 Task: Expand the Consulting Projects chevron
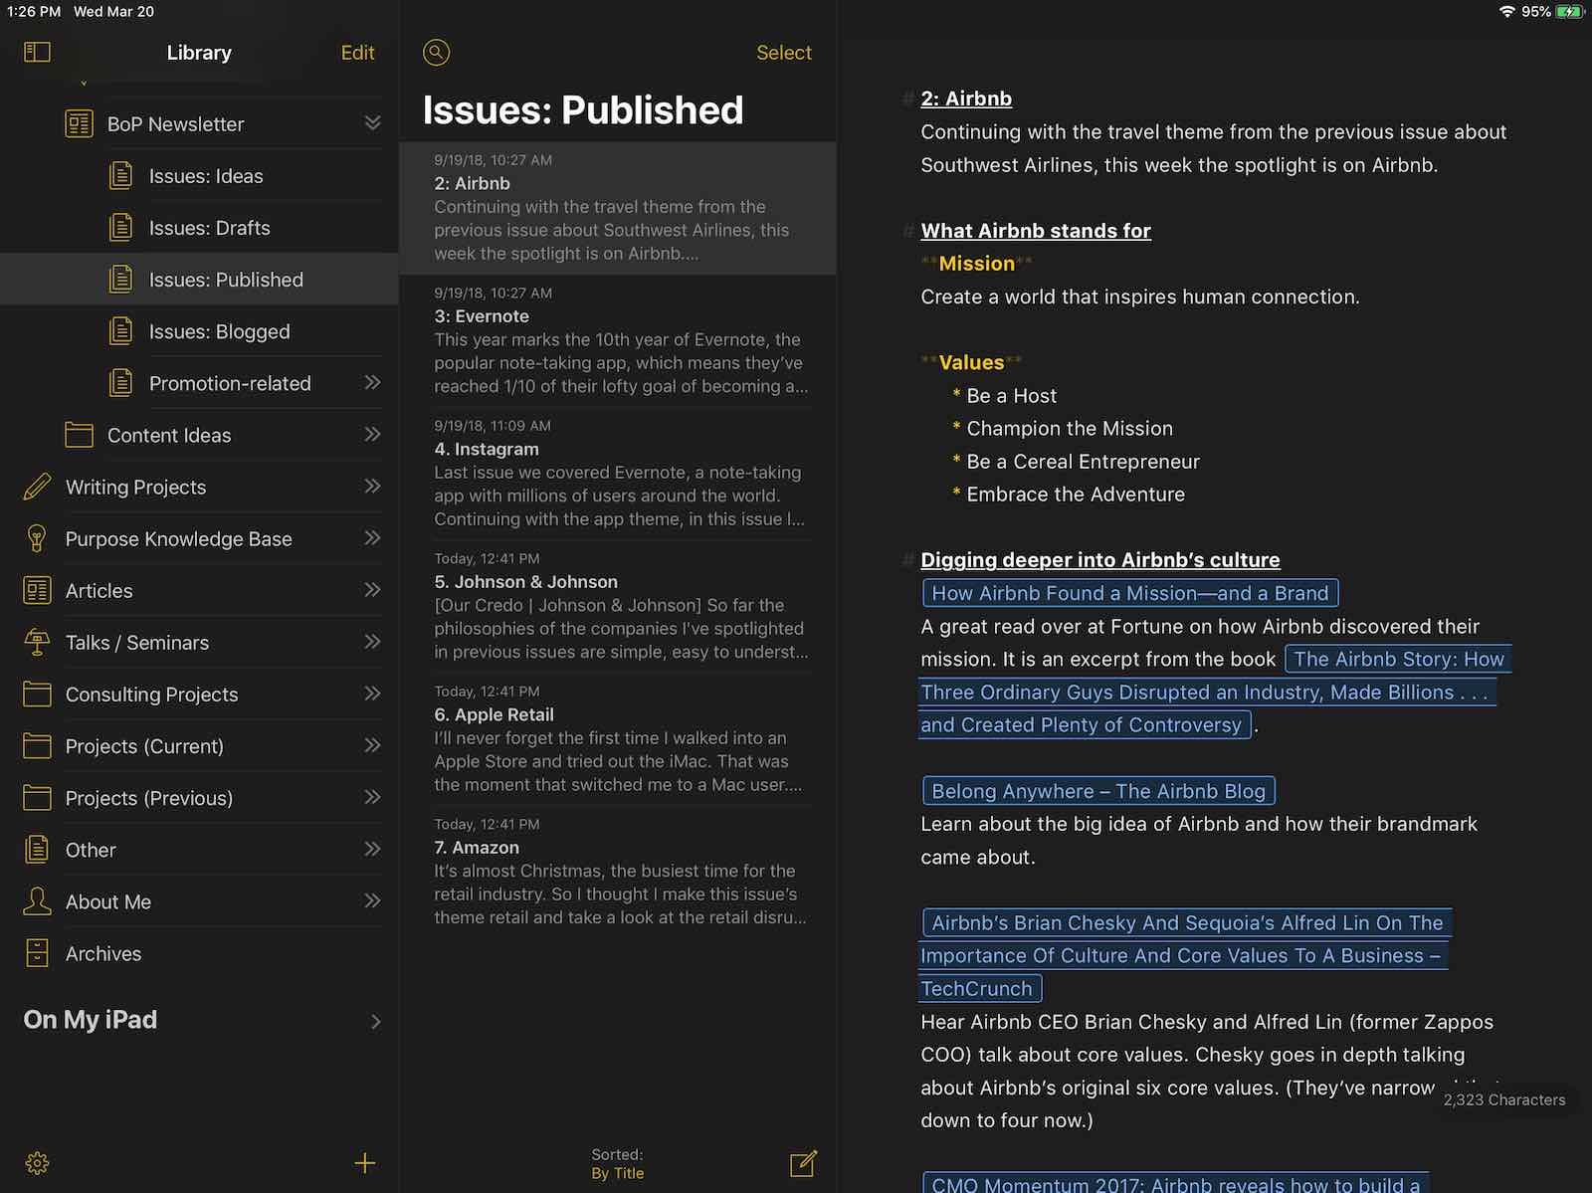point(373,693)
